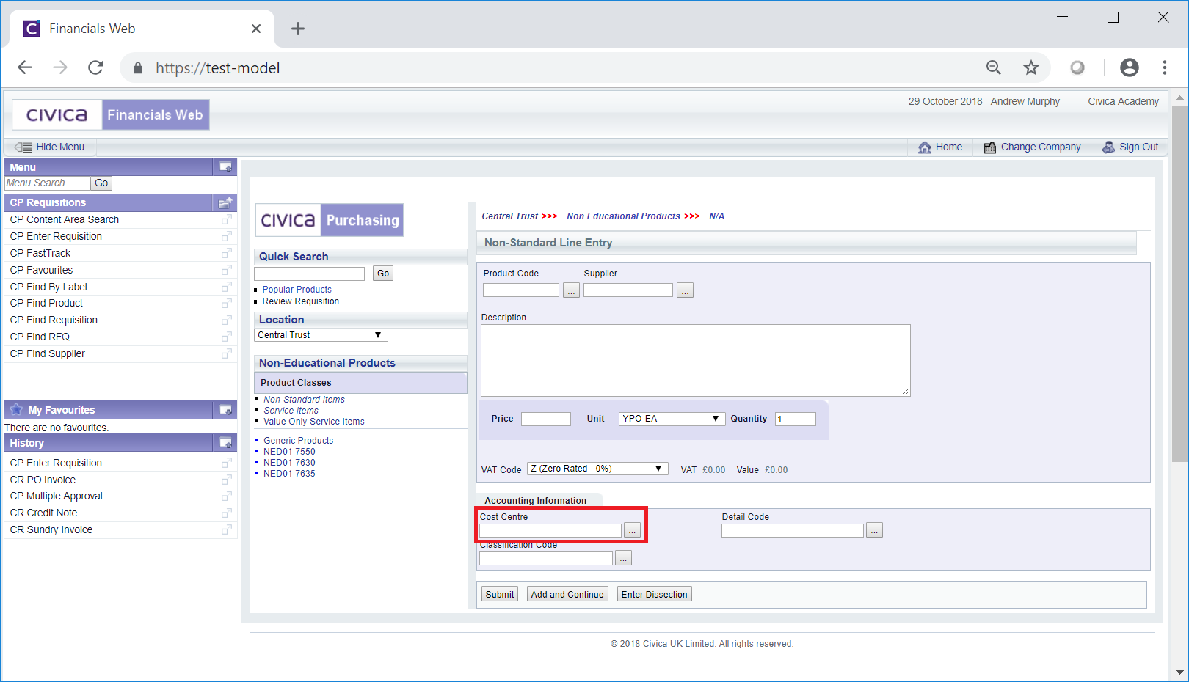1189x682 pixels.
Task: Open the Classification Code lookup button
Action: point(623,558)
